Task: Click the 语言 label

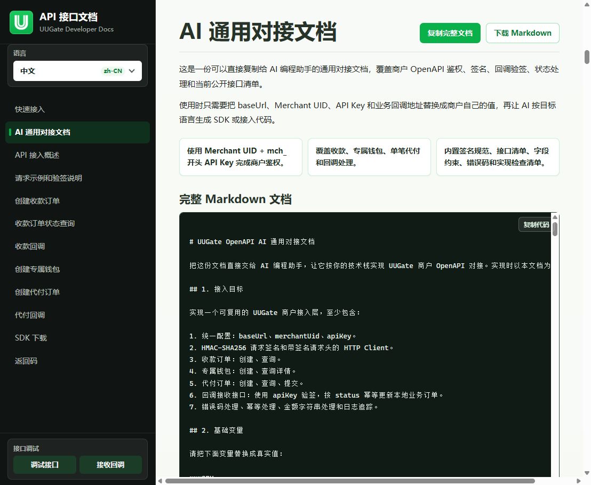Action: point(20,53)
